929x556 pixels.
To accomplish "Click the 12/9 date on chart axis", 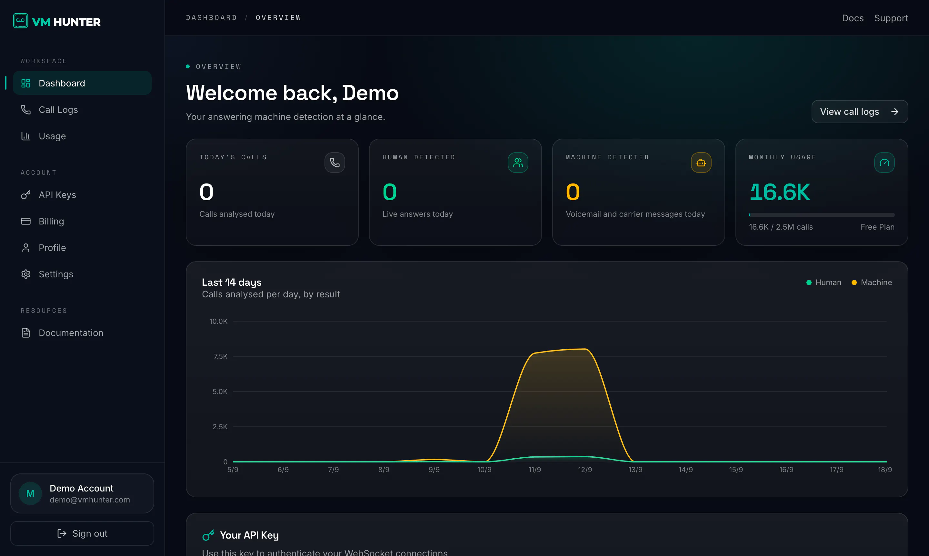I will click(584, 470).
